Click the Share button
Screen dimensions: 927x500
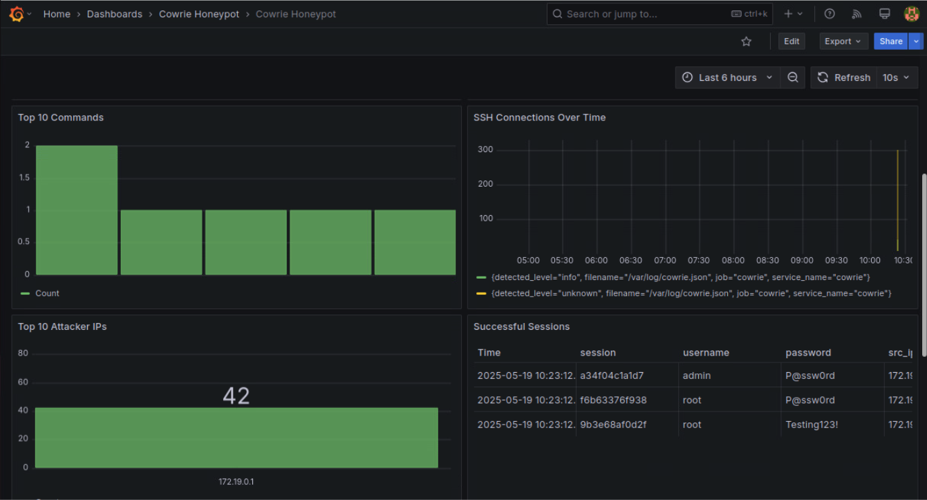891,41
